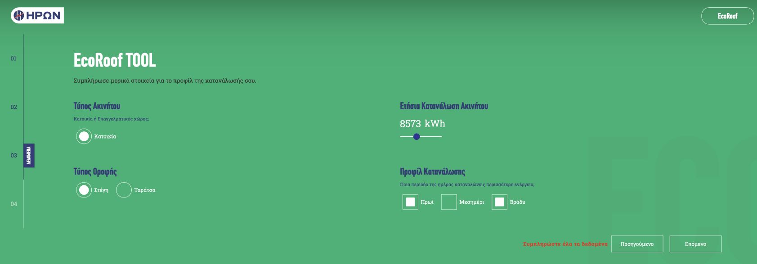This screenshot has height=264, width=757.
Task: Open the EcoRoof button in header
Action: point(727,16)
